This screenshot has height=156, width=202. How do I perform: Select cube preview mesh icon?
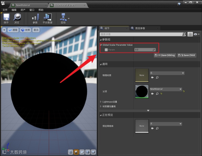point(88,152)
